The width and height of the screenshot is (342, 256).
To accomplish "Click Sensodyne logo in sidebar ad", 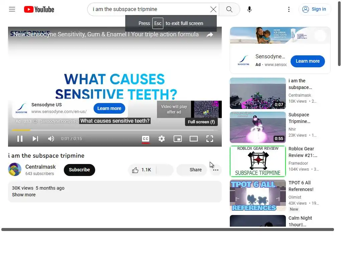I will pyautogui.click(x=243, y=60).
